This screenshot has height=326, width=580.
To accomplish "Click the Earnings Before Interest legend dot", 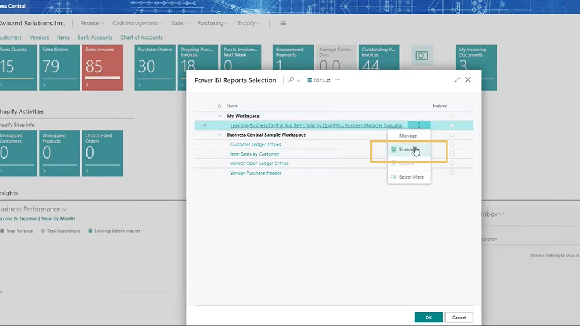I will [90, 231].
